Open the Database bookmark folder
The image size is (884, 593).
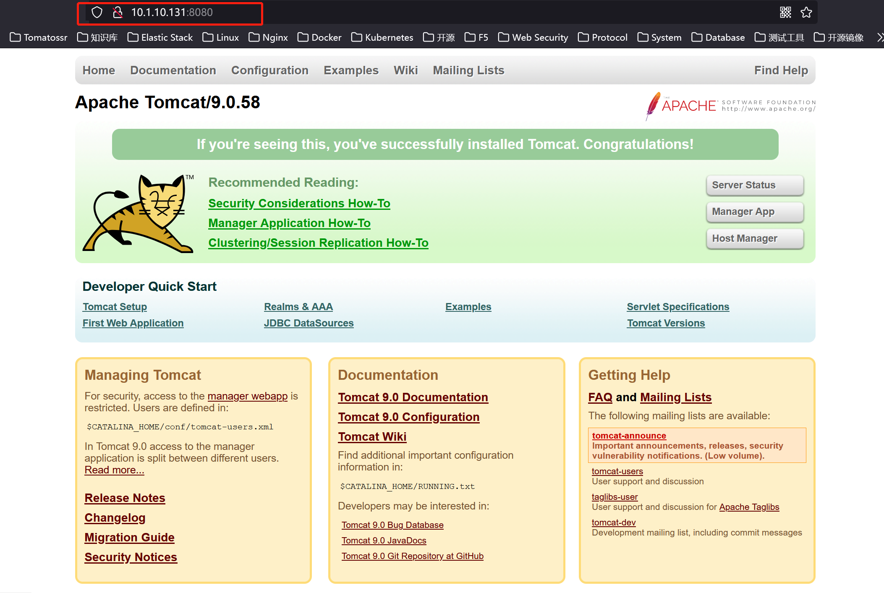718,37
